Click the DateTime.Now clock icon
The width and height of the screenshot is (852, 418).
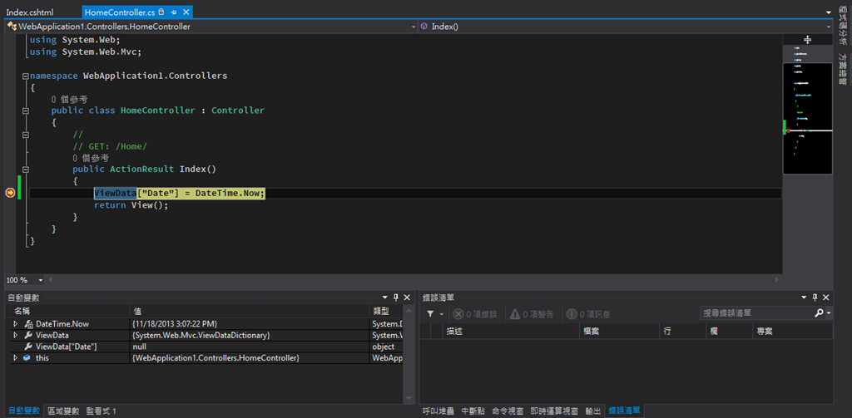(x=29, y=323)
